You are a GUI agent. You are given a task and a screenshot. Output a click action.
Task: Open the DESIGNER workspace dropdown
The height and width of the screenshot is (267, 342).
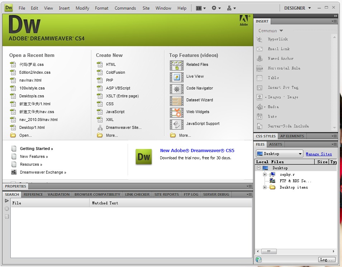pos(298,8)
